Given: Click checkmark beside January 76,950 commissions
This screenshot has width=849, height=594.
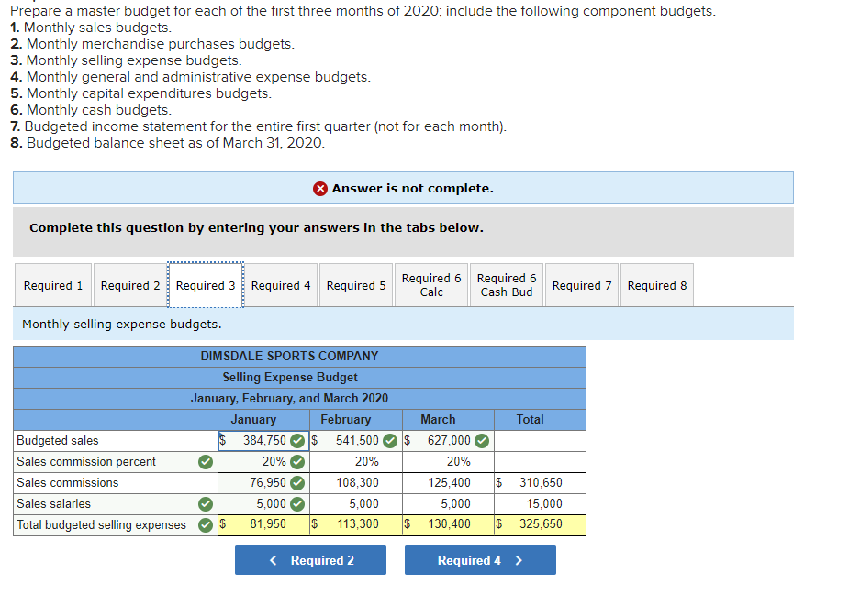Looking at the screenshot, I should point(297,483).
